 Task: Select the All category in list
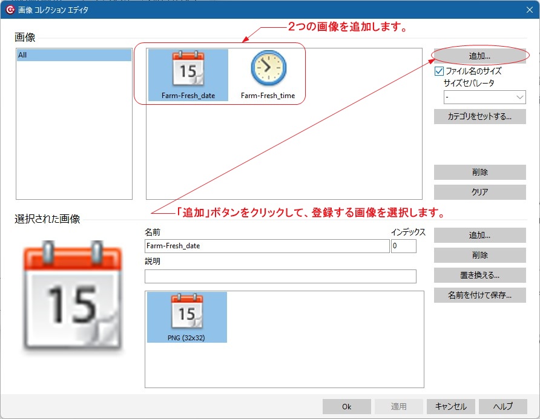(x=74, y=55)
